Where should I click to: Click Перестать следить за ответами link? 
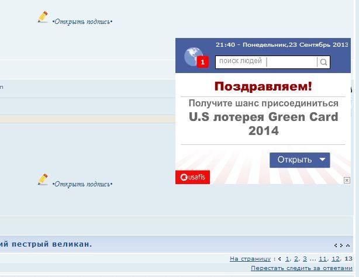(x=302, y=268)
